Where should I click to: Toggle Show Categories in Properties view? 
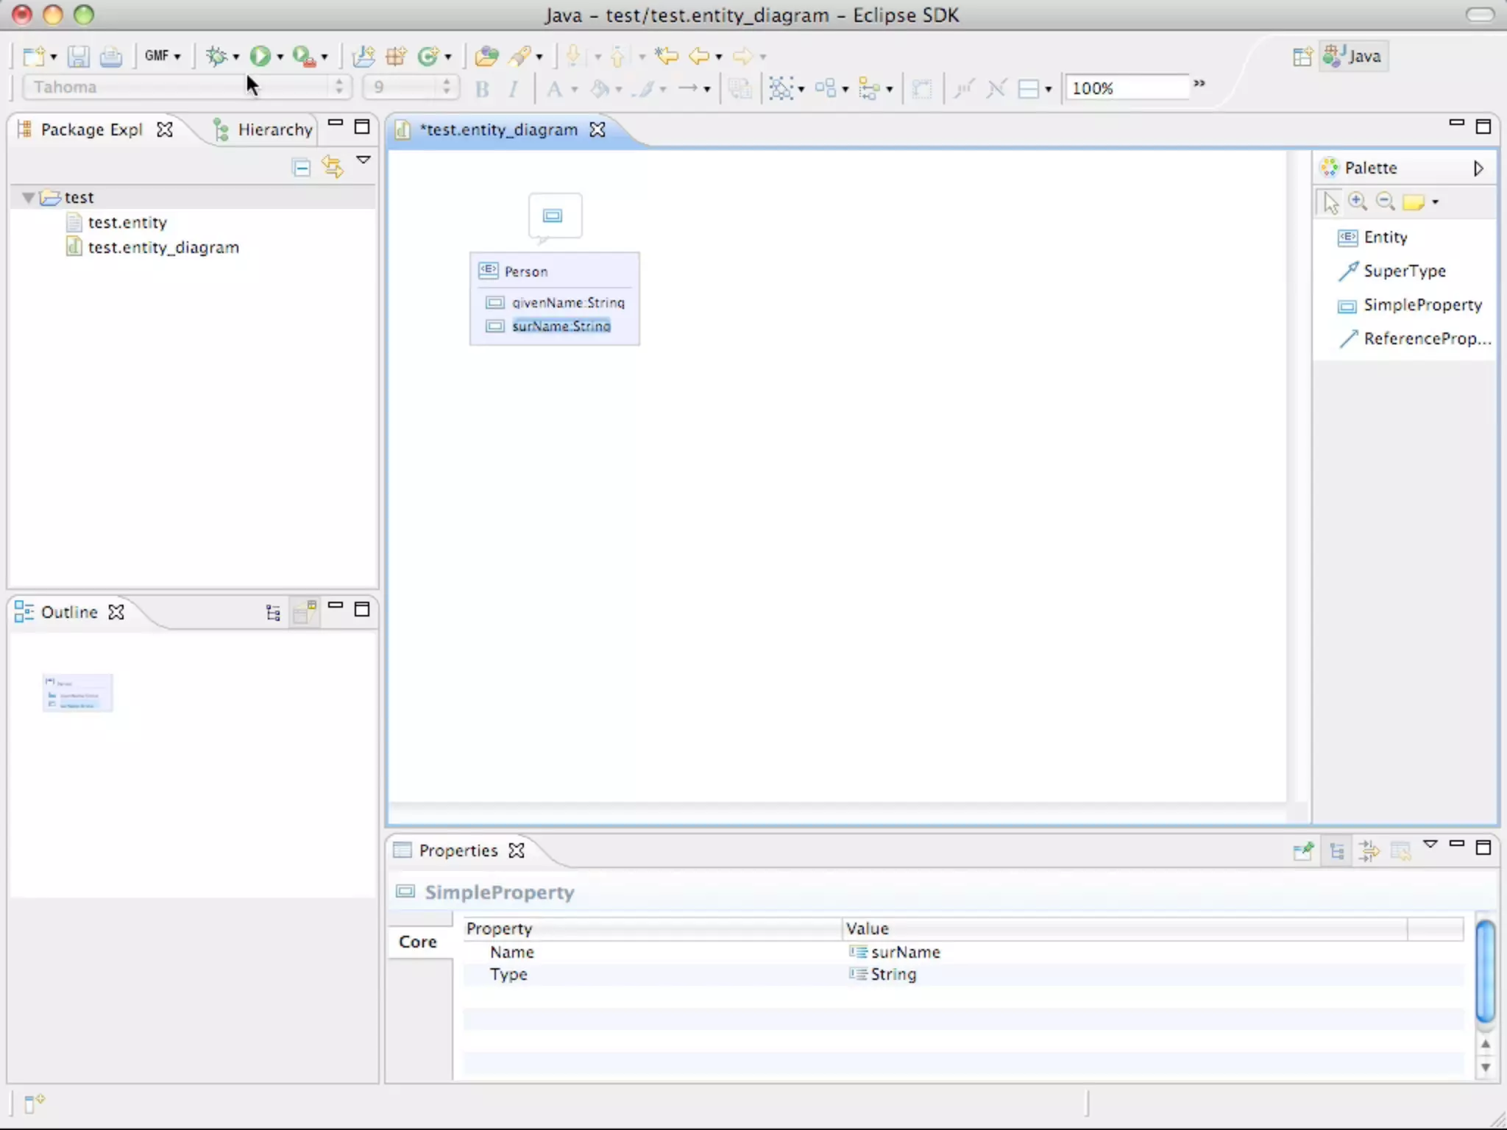pos(1337,851)
